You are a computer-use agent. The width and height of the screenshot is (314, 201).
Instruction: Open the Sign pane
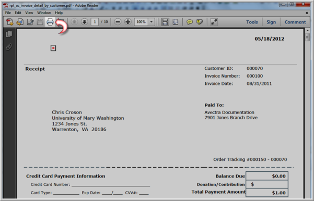pos(271,22)
